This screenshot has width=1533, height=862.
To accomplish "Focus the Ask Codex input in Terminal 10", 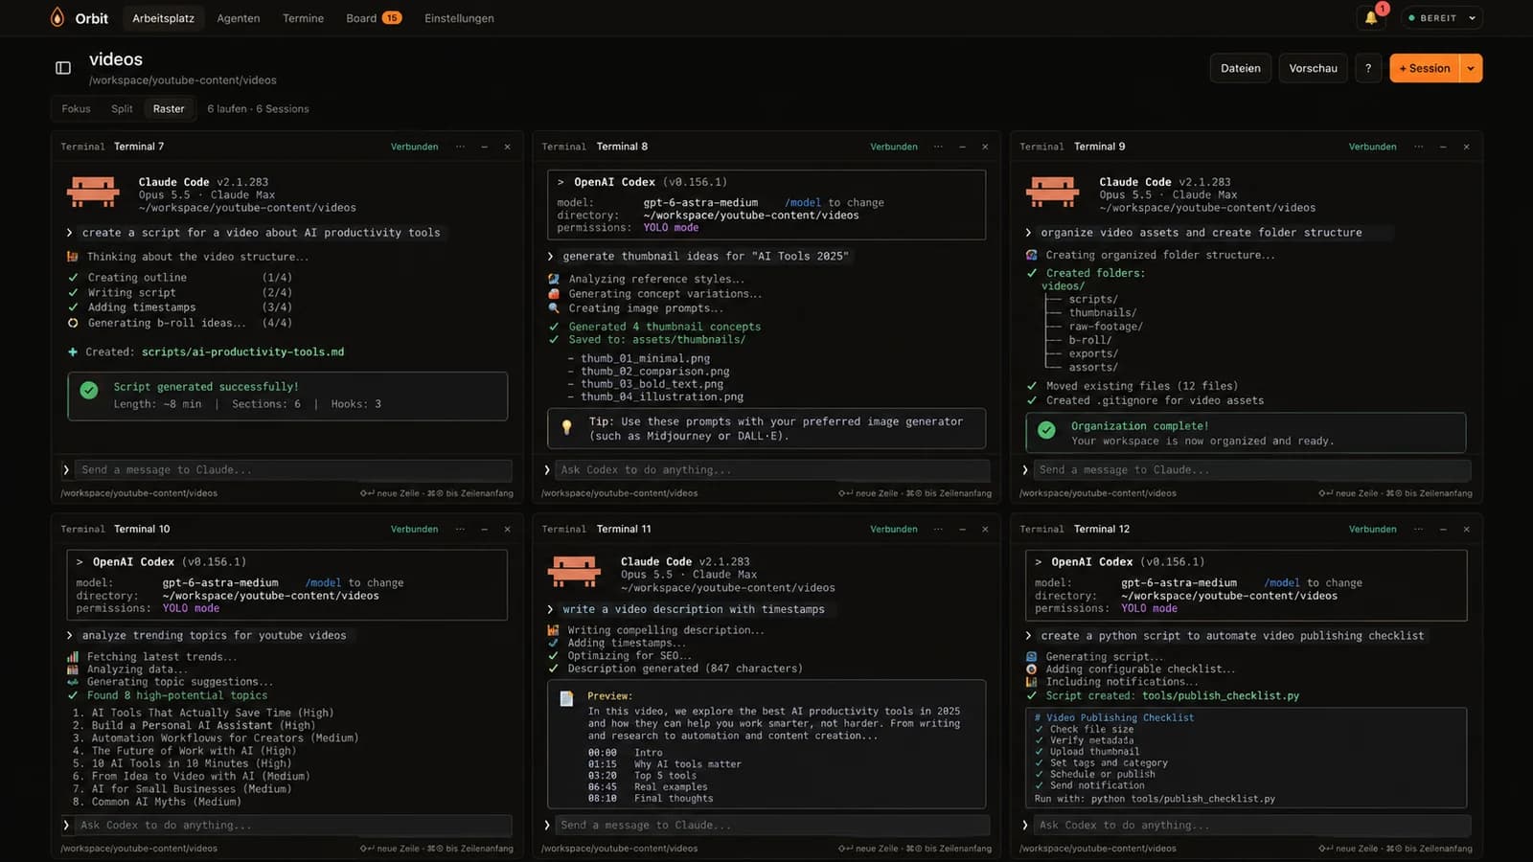I will coord(292,825).
